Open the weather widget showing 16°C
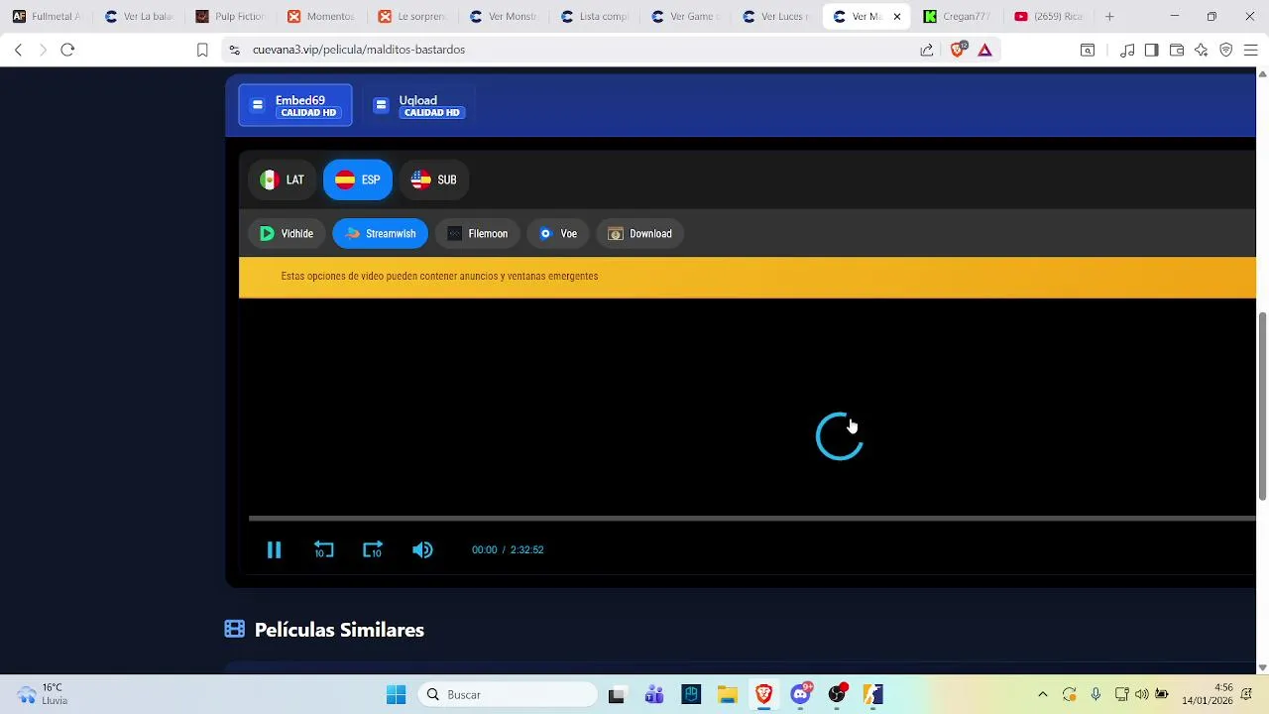The height and width of the screenshot is (714, 1269). [42, 694]
